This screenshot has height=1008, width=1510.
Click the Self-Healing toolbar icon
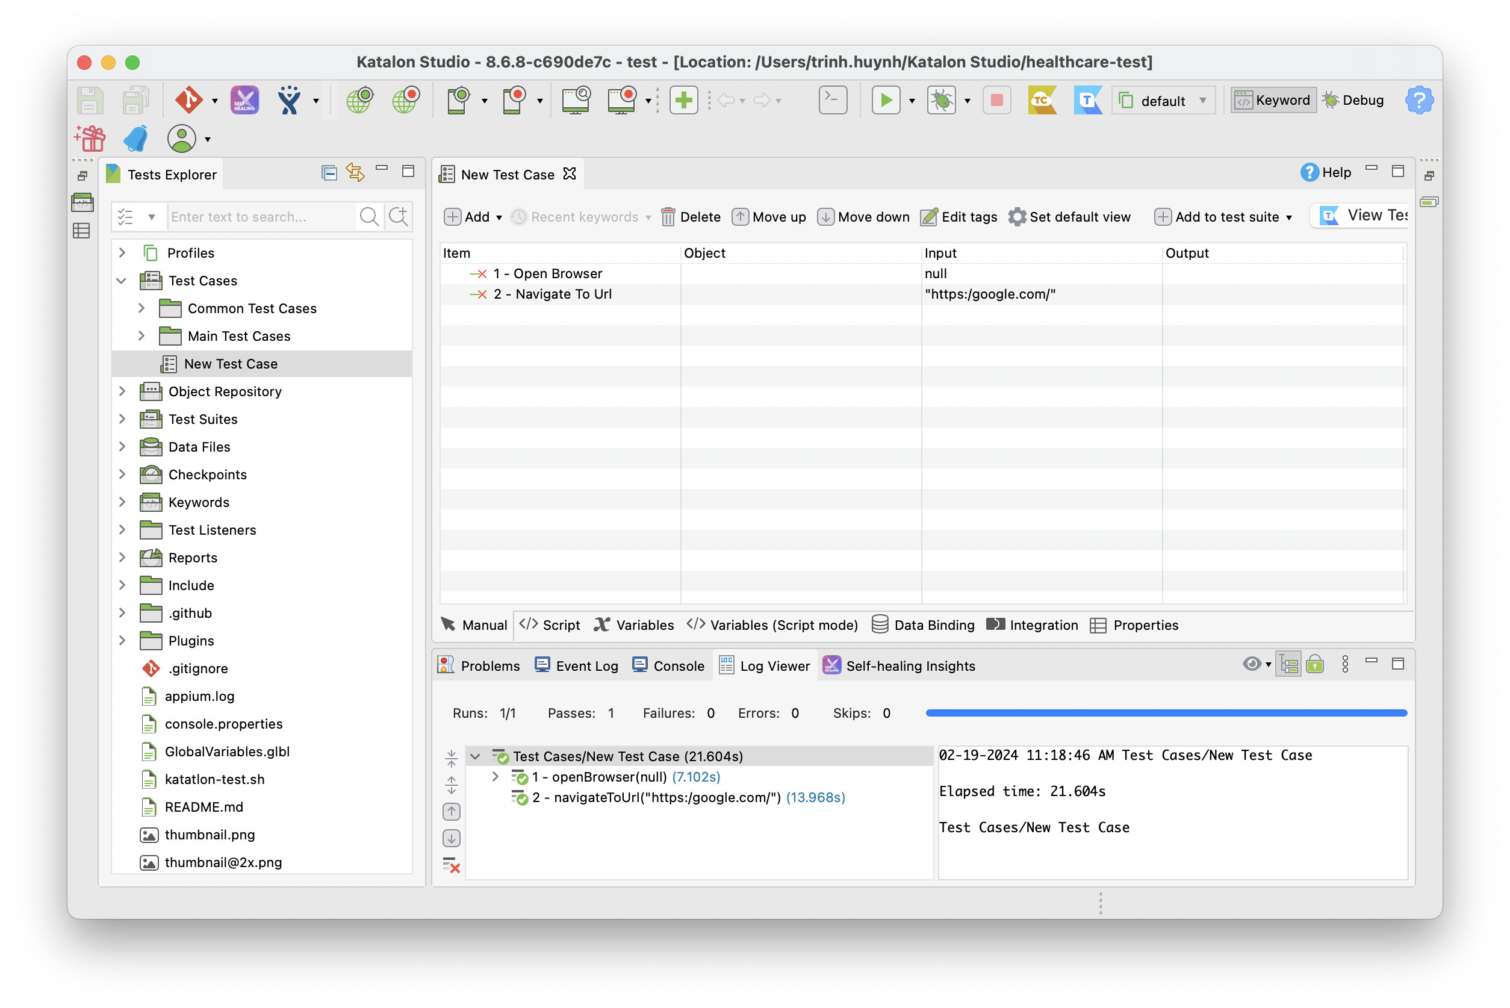click(243, 99)
